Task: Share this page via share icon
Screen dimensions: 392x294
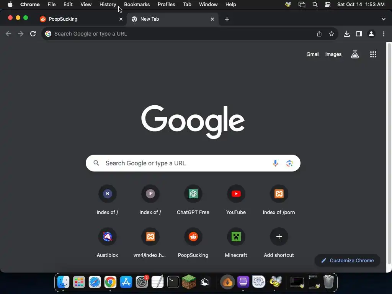Action: coord(319,34)
